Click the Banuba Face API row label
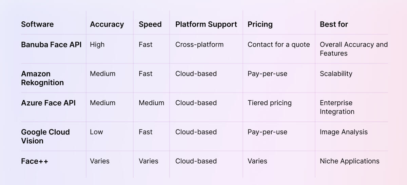 [x=51, y=44]
